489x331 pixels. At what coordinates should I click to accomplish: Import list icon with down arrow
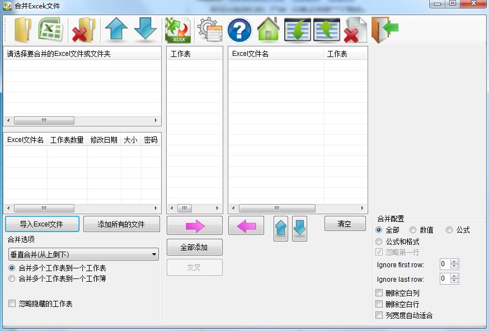point(298,30)
